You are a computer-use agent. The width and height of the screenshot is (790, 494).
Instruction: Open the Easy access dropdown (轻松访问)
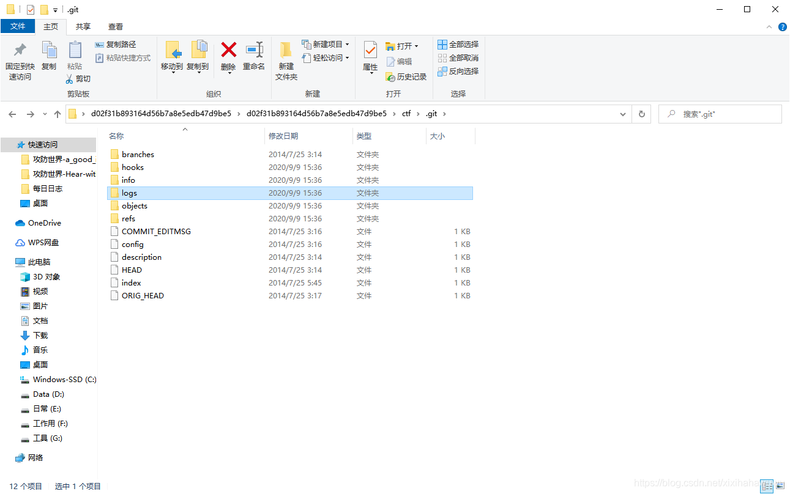(x=326, y=58)
